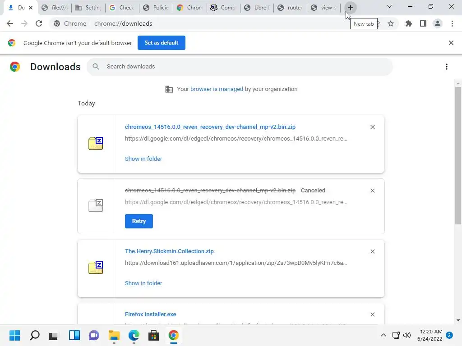Open the volume tray icon
Viewport: 462px width, 346px height.
pos(407,335)
